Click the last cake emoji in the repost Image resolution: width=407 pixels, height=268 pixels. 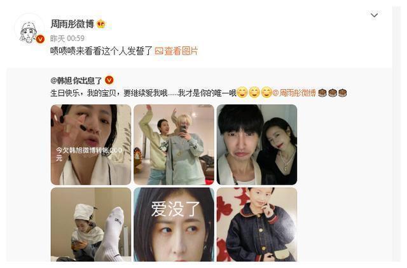coord(342,92)
